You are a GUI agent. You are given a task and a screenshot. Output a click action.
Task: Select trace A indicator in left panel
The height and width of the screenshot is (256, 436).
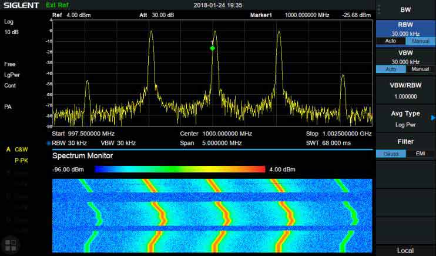[8, 149]
